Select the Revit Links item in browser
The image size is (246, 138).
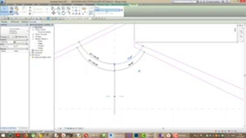[x=43, y=57]
